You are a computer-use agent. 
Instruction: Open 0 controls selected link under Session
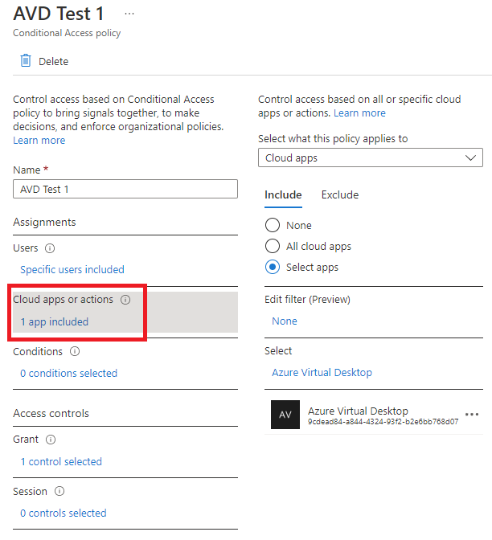[x=63, y=513]
